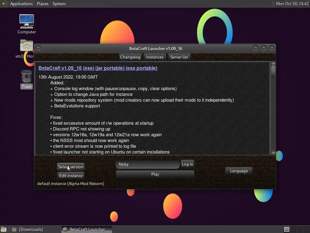Click 'the NSSS mod should now work again'
310x233 pixels.
pos(90,140)
